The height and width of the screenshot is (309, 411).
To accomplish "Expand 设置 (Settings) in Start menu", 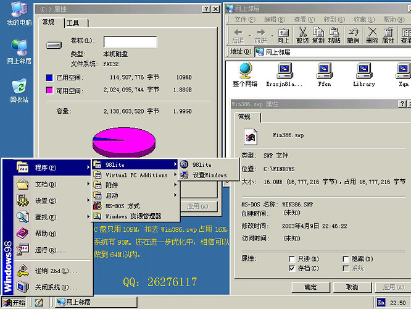I will coord(52,201).
